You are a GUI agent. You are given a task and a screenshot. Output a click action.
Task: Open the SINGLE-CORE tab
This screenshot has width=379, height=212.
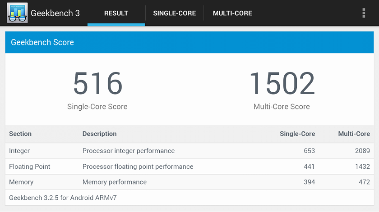tap(175, 13)
